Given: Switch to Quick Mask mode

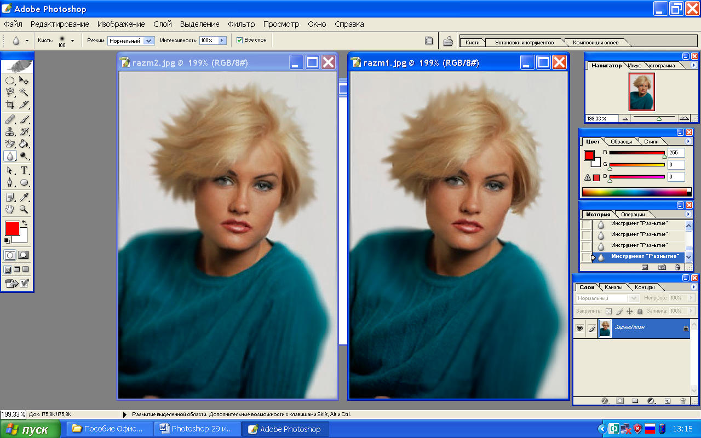Looking at the screenshot, I should pos(24,255).
